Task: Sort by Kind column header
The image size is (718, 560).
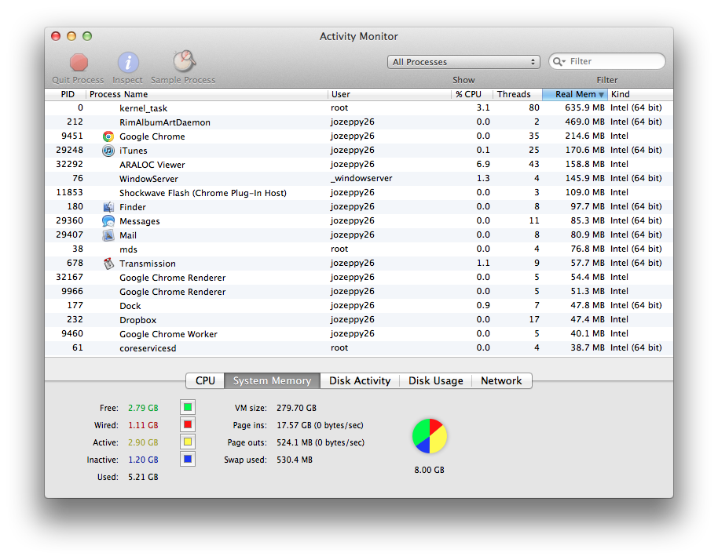Action: coord(640,94)
